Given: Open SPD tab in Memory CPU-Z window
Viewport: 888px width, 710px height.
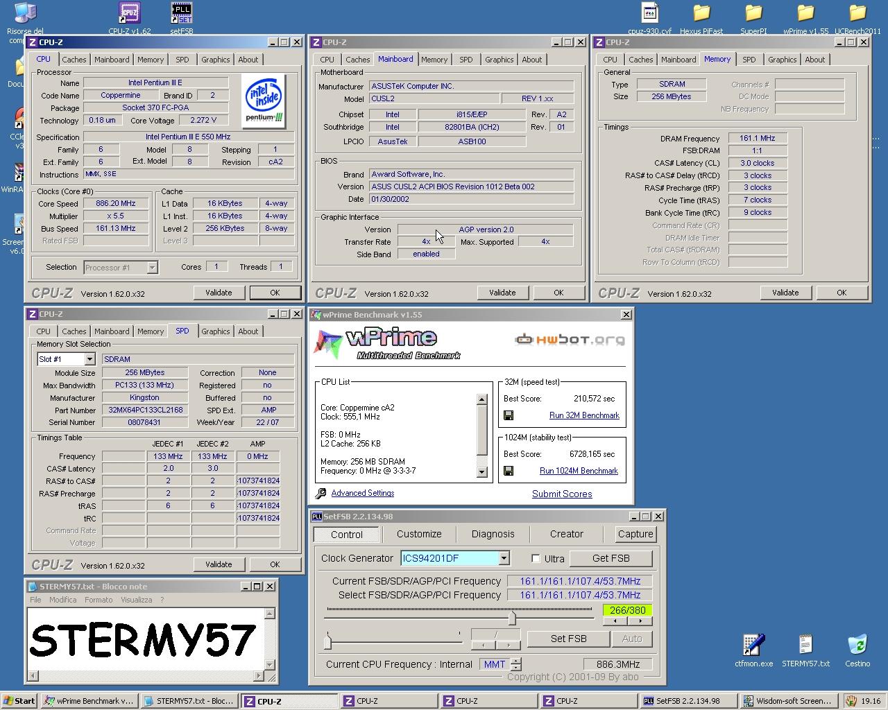Looking at the screenshot, I should point(749,60).
